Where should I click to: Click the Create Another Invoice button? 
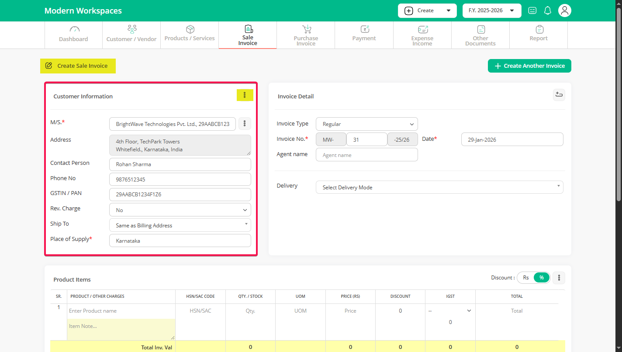[x=529, y=66]
